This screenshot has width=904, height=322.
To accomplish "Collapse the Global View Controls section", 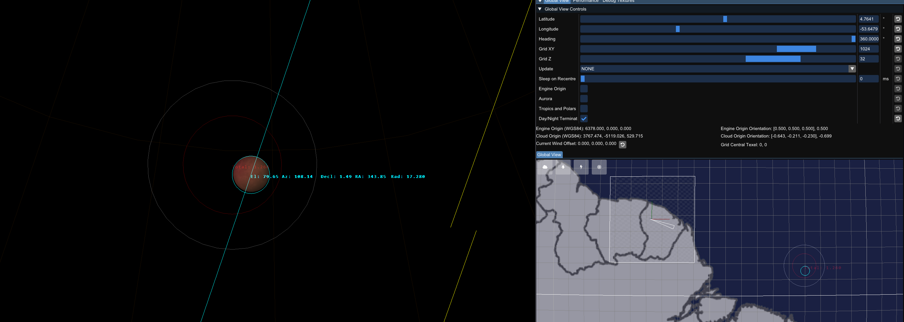I will [x=540, y=9].
